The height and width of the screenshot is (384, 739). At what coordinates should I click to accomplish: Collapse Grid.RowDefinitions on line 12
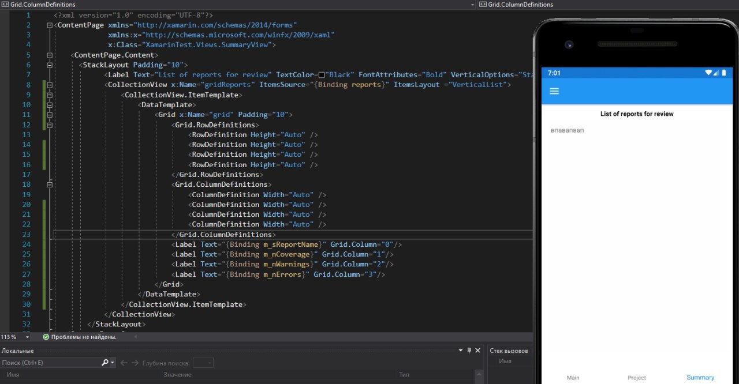point(50,125)
